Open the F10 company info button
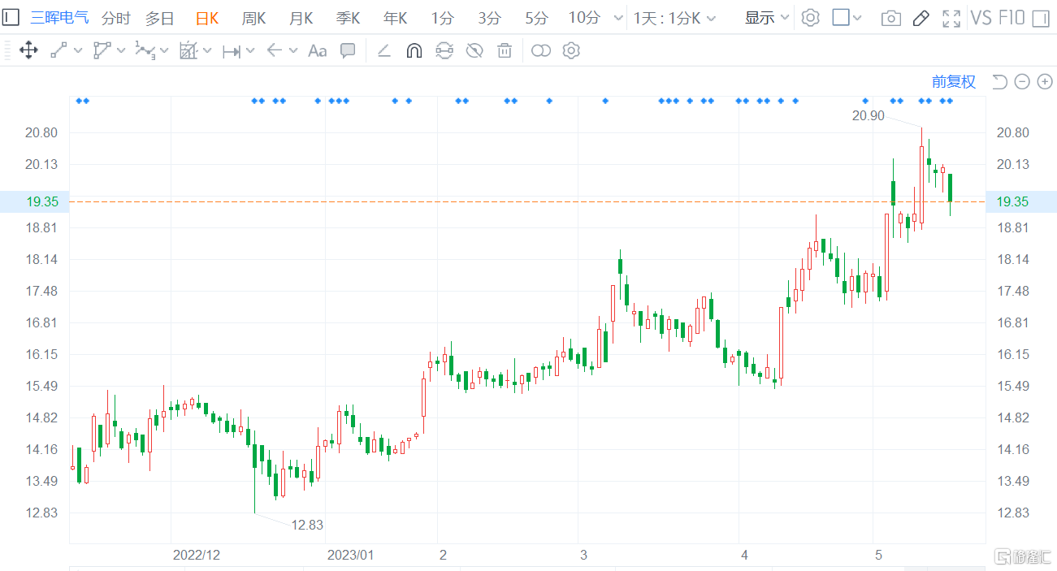This screenshot has height=571, width=1057. pyautogui.click(x=1012, y=18)
